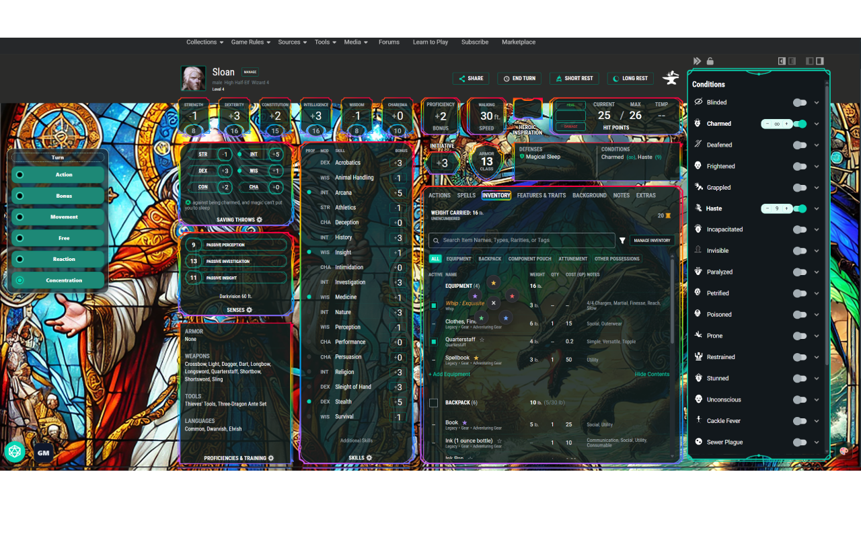Switch to the Features & Traits tab
Viewport: 861px width, 538px height.
pyautogui.click(x=541, y=195)
